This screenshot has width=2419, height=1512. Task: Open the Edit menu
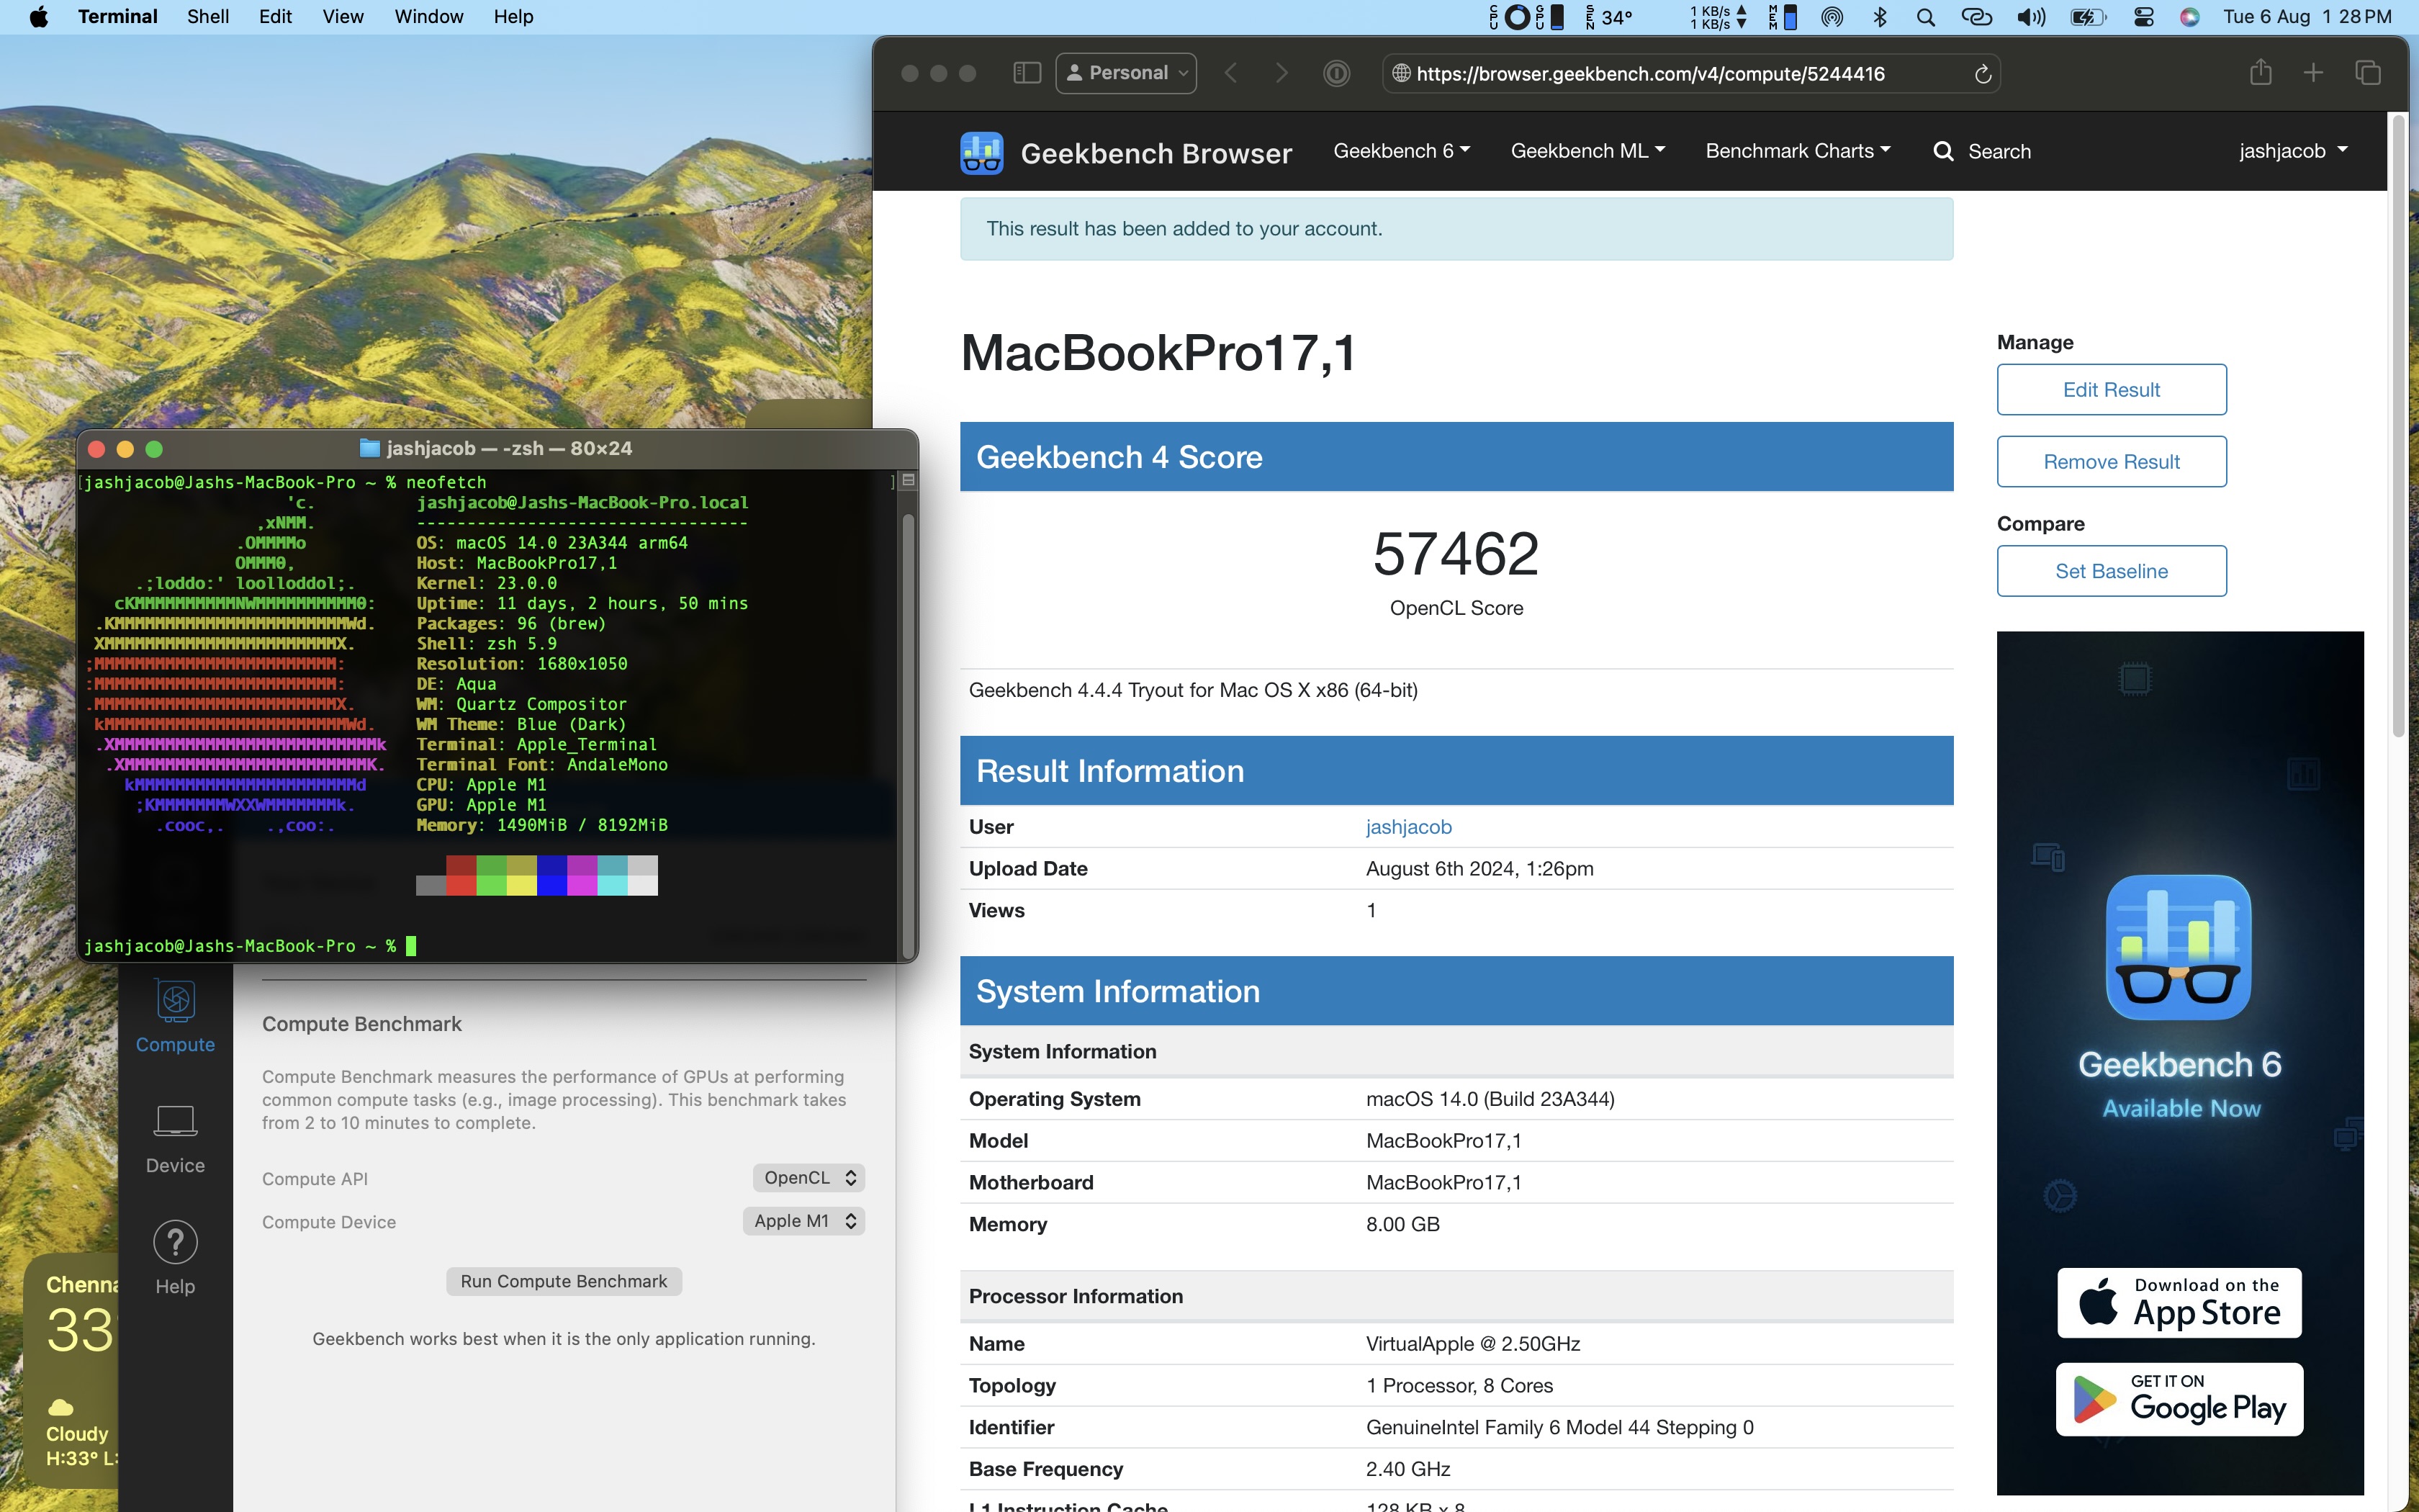(275, 17)
